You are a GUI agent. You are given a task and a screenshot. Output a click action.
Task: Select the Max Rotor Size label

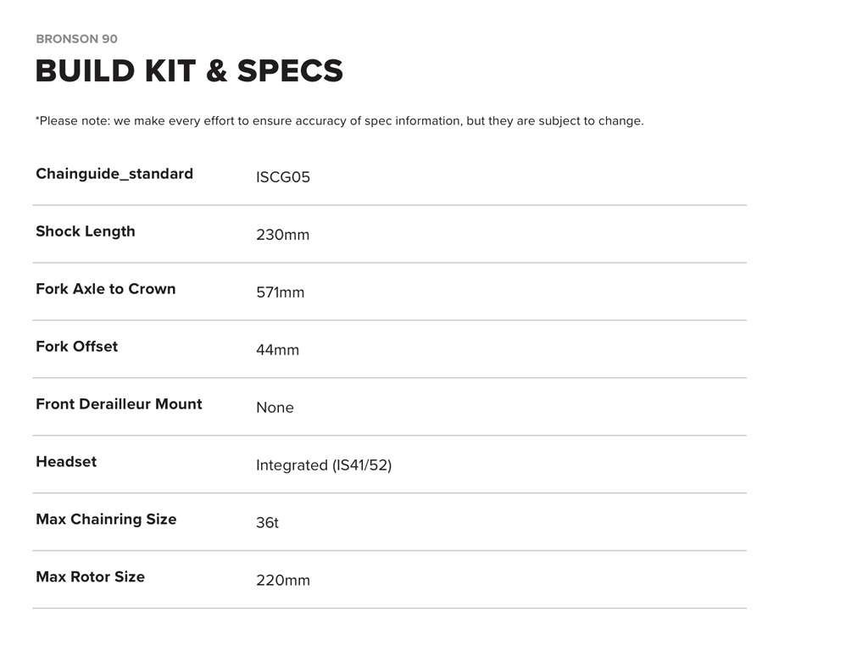tap(90, 577)
